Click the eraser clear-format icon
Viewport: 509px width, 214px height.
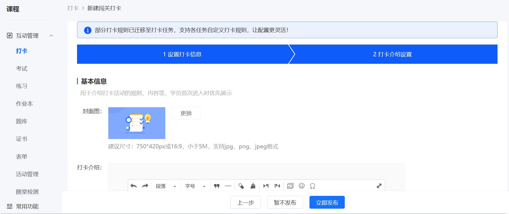[241, 186]
